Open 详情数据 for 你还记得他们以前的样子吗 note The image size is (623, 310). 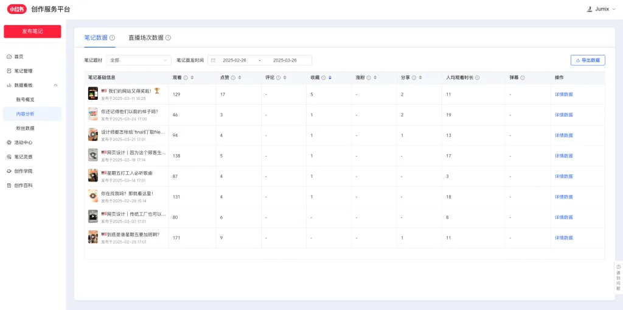pos(564,115)
